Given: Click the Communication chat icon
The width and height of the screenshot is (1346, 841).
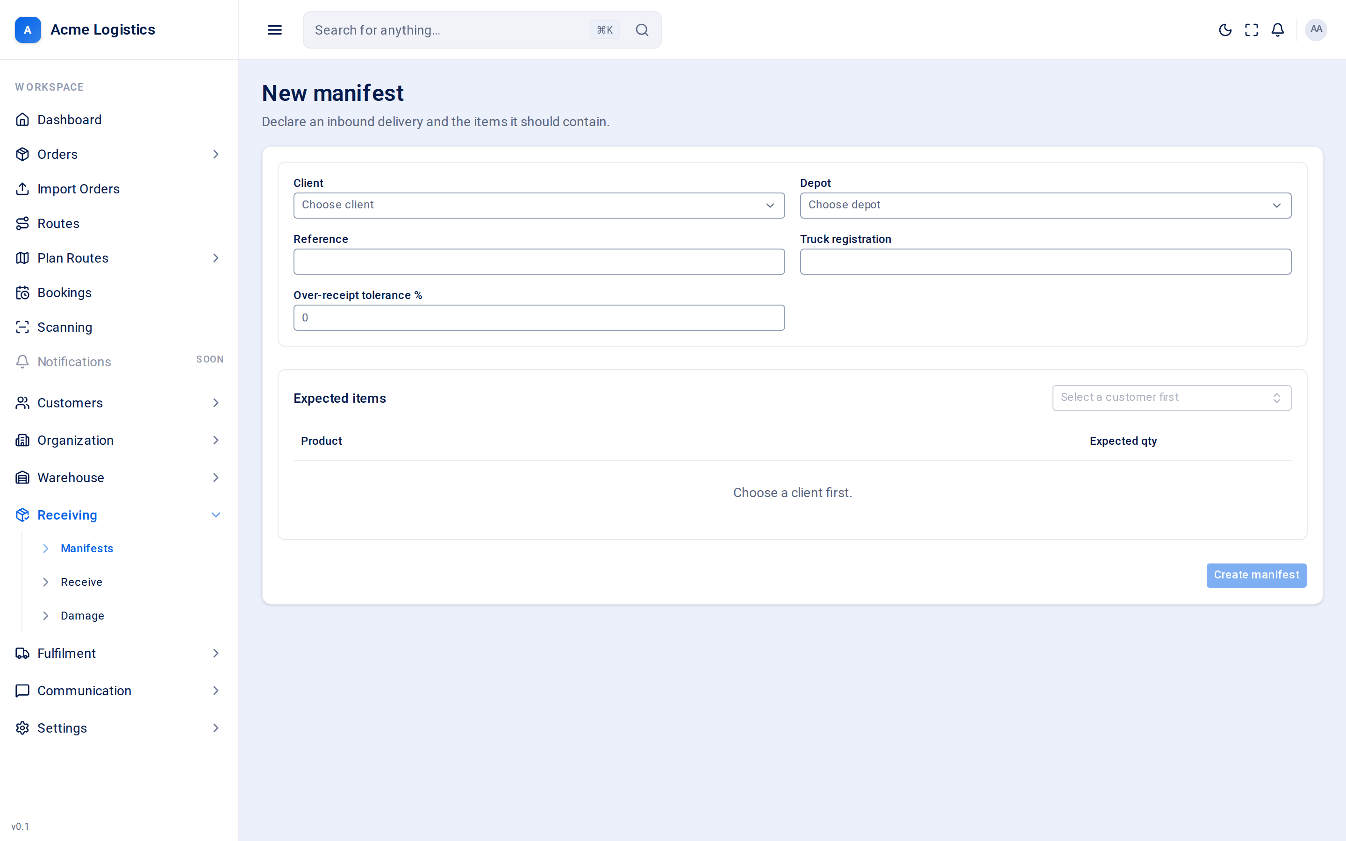Looking at the screenshot, I should click(x=22, y=691).
